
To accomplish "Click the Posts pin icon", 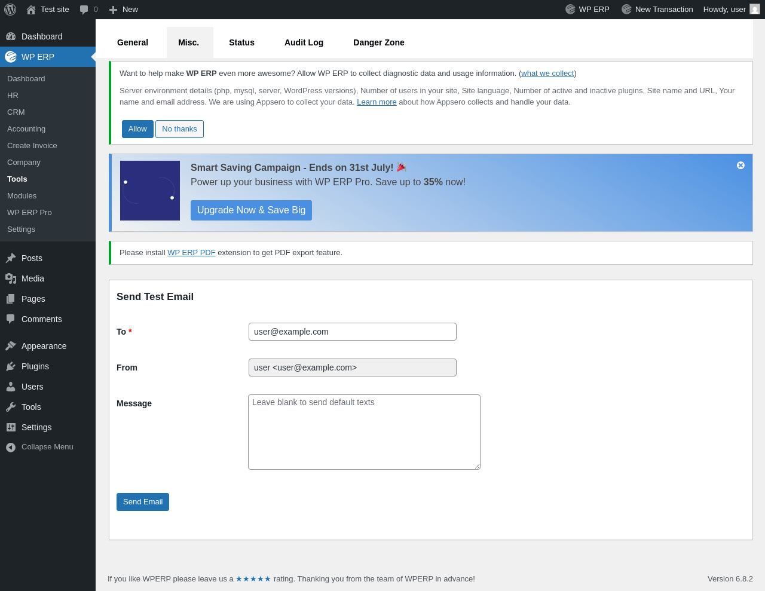I will (11, 258).
